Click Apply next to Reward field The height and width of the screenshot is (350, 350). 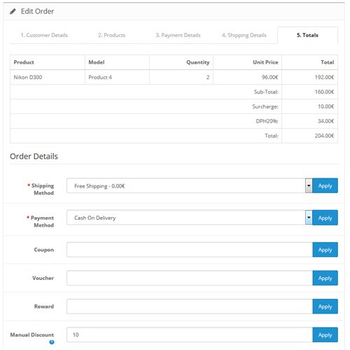click(325, 307)
